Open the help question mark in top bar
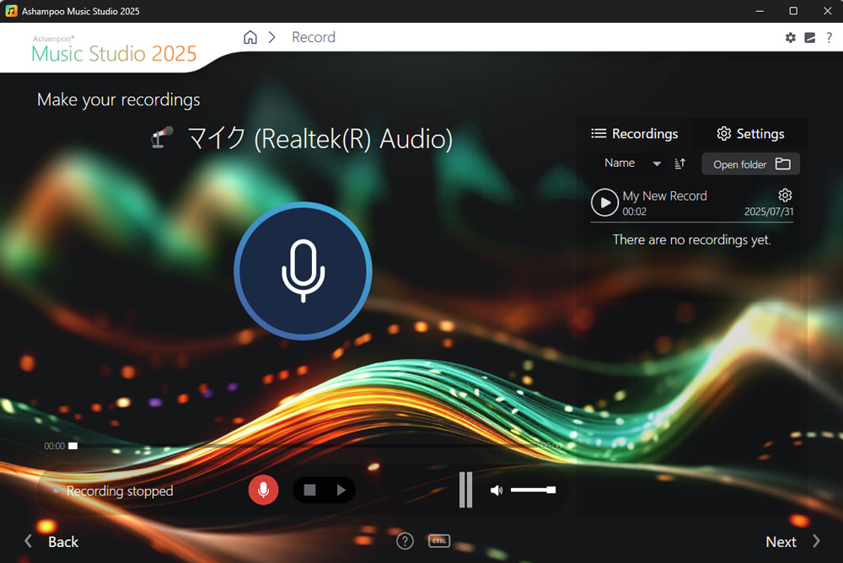The width and height of the screenshot is (843, 563). (x=829, y=38)
